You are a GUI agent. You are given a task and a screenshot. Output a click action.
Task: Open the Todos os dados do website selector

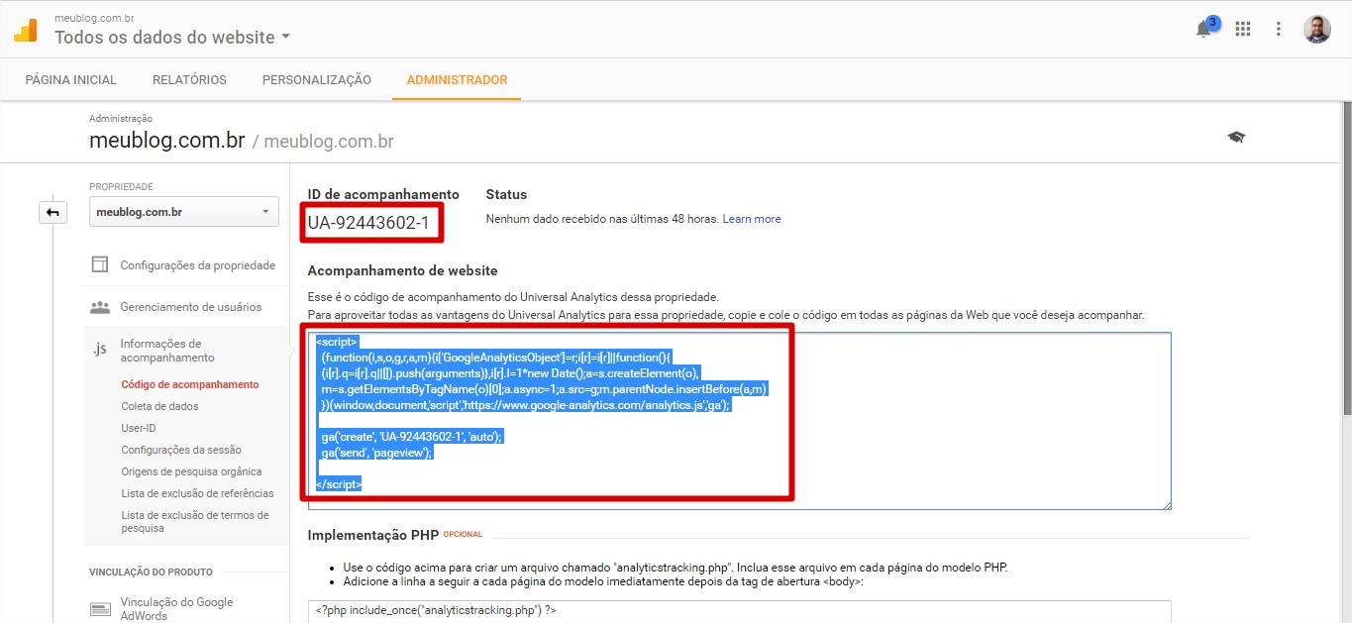tap(172, 37)
